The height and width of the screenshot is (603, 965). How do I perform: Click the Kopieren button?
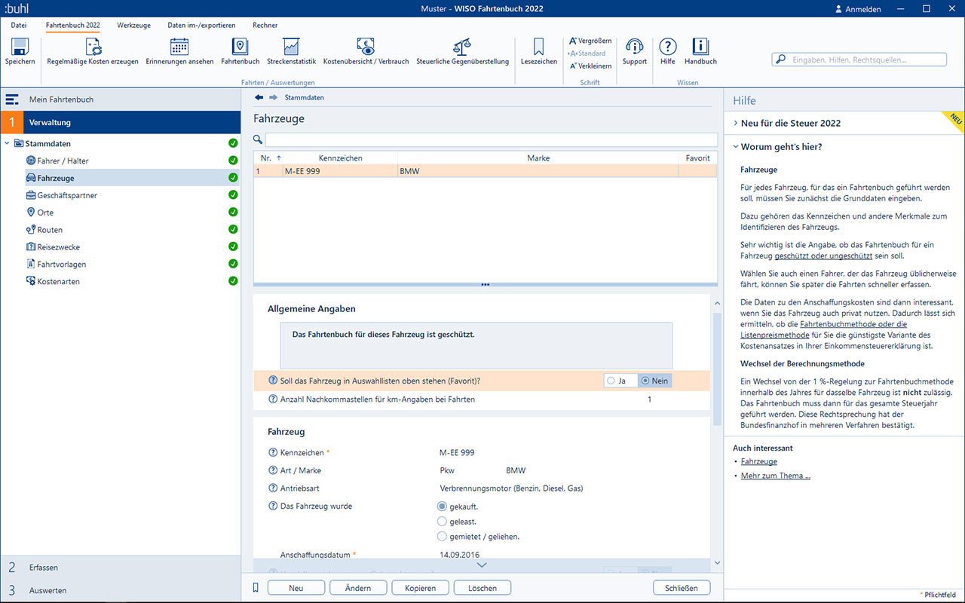point(421,588)
